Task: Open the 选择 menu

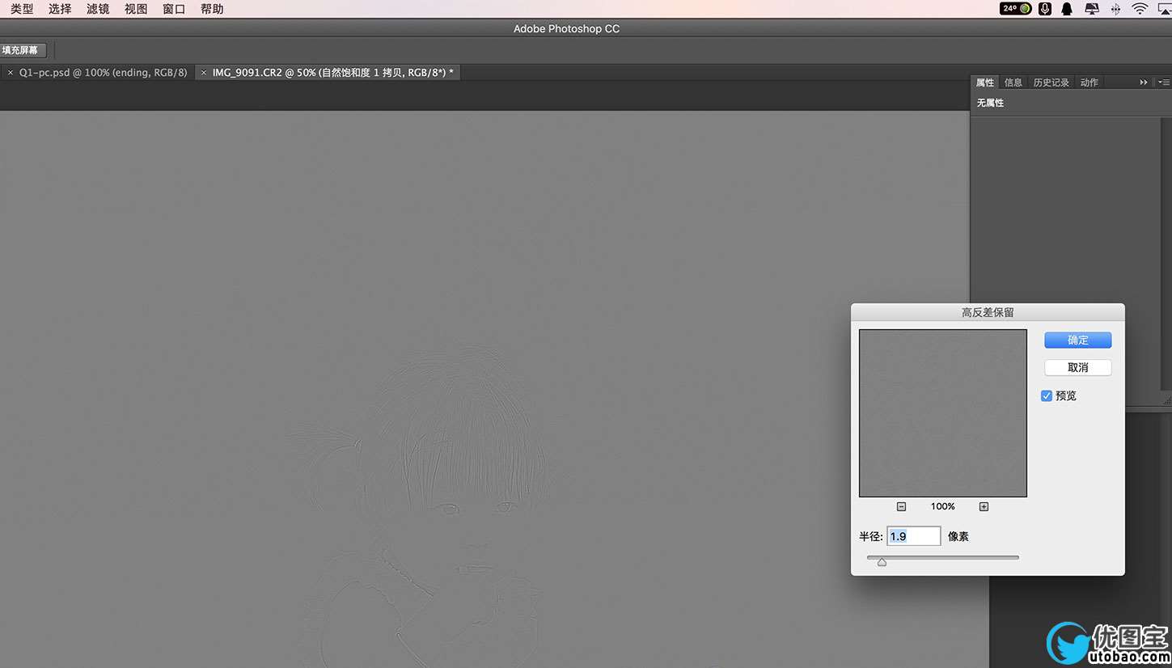Action: pos(60,9)
